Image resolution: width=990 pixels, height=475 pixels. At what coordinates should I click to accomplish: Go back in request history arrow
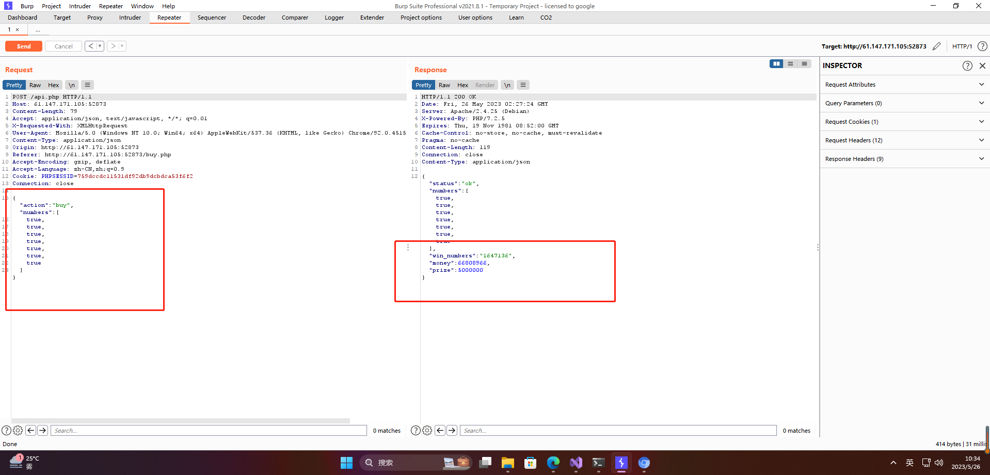pyautogui.click(x=91, y=46)
